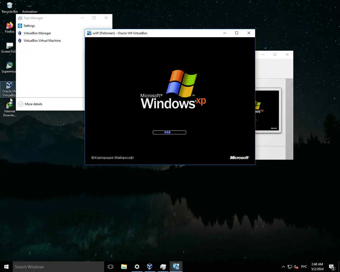340x272 pixels.
Task: Select the Internet Download Manager desktop icon
Action: coord(10,109)
